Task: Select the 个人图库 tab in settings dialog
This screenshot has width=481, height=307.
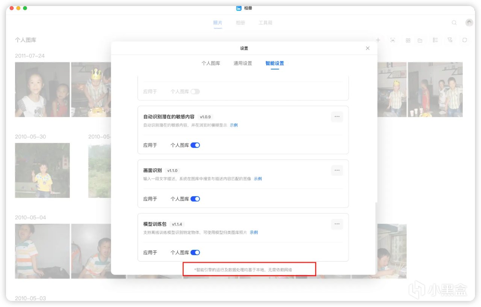Action: (211, 64)
